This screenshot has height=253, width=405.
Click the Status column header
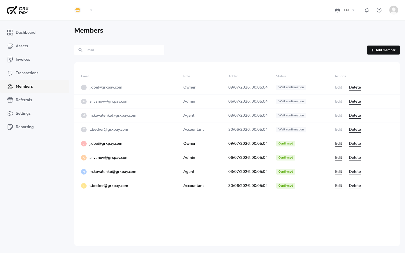[281, 76]
